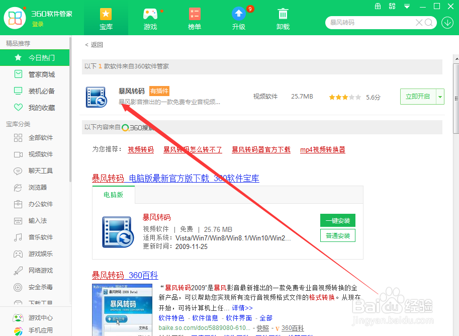The image size is (459, 336).
Task: Click the 立即开启 button
Action: click(x=418, y=97)
